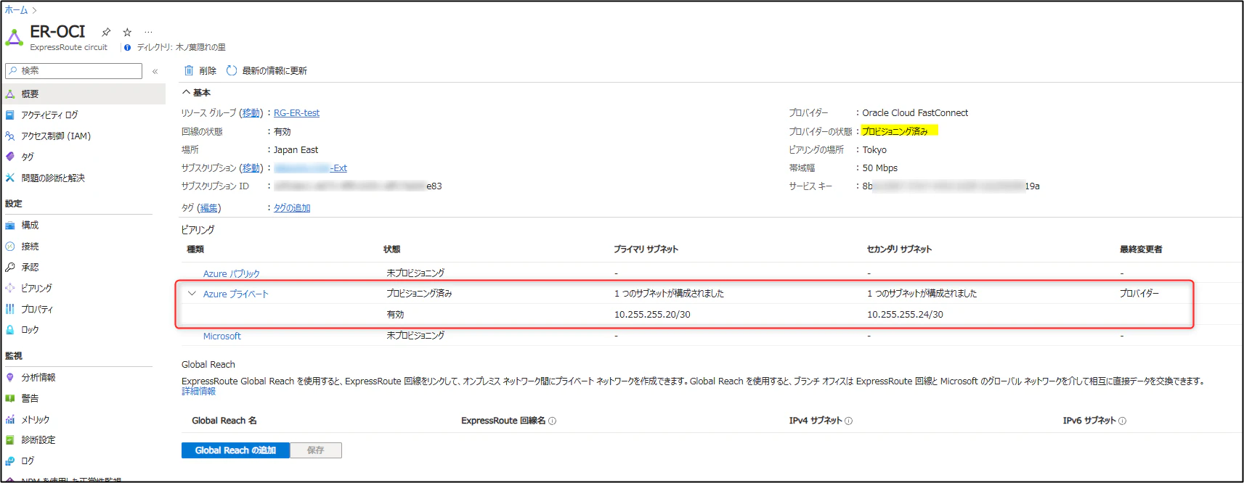Open アクティビティ ログ in the sidebar
Screen dimensions: 1244x483
click(x=49, y=115)
